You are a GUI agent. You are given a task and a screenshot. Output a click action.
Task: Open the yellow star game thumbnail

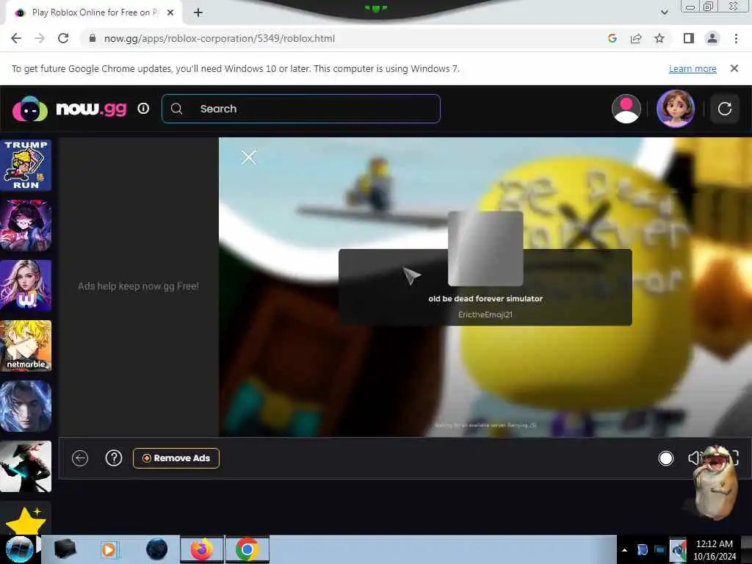coord(26,519)
